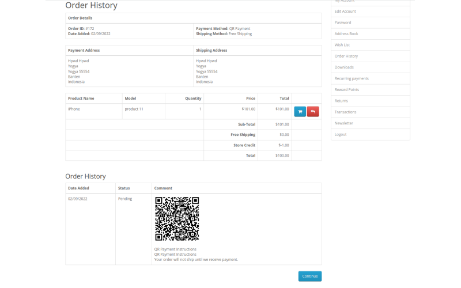Viewport: 461px width, 288px height.
Task: Click the Pending status cell
Action: (x=134, y=229)
